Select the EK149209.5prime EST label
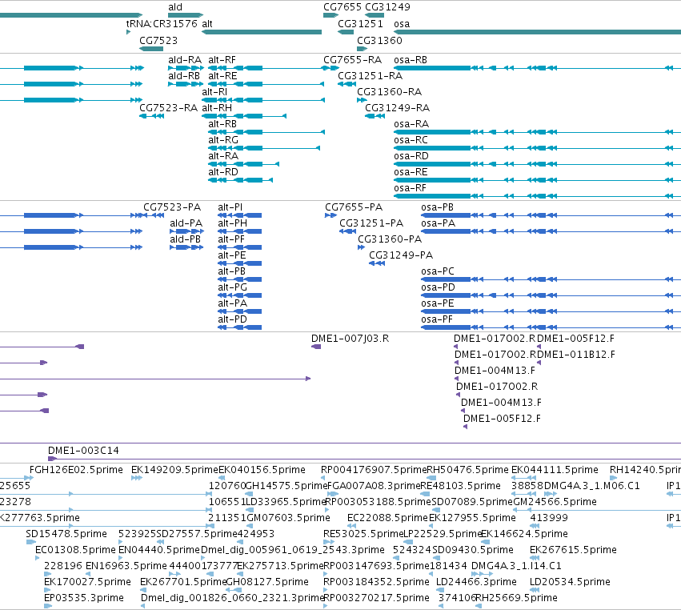The width and height of the screenshot is (681, 610). point(174,470)
